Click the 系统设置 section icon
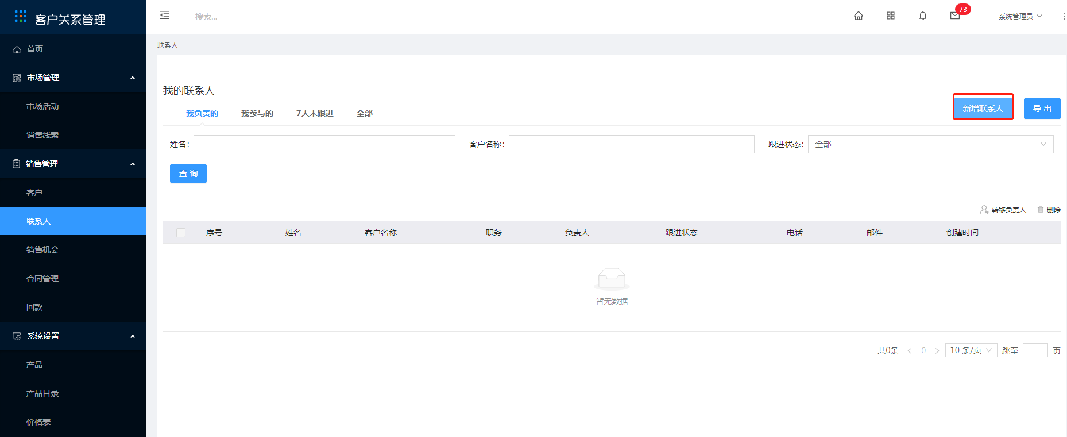This screenshot has width=1067, height=437. 17,336
